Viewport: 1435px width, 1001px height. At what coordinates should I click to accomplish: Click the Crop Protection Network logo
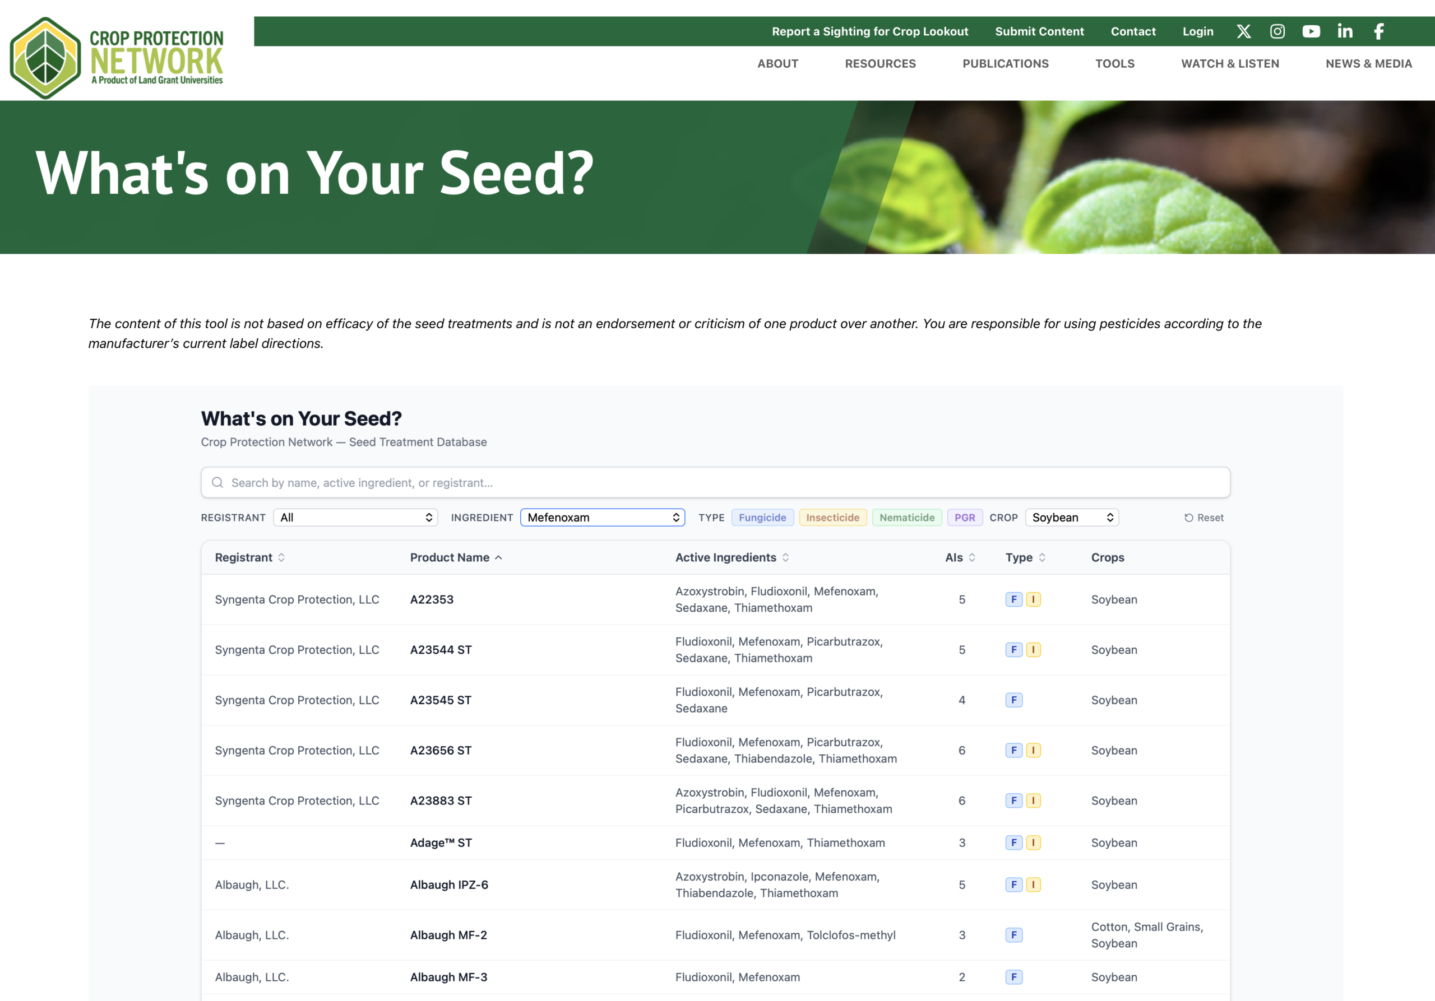[x=117, y=58]
